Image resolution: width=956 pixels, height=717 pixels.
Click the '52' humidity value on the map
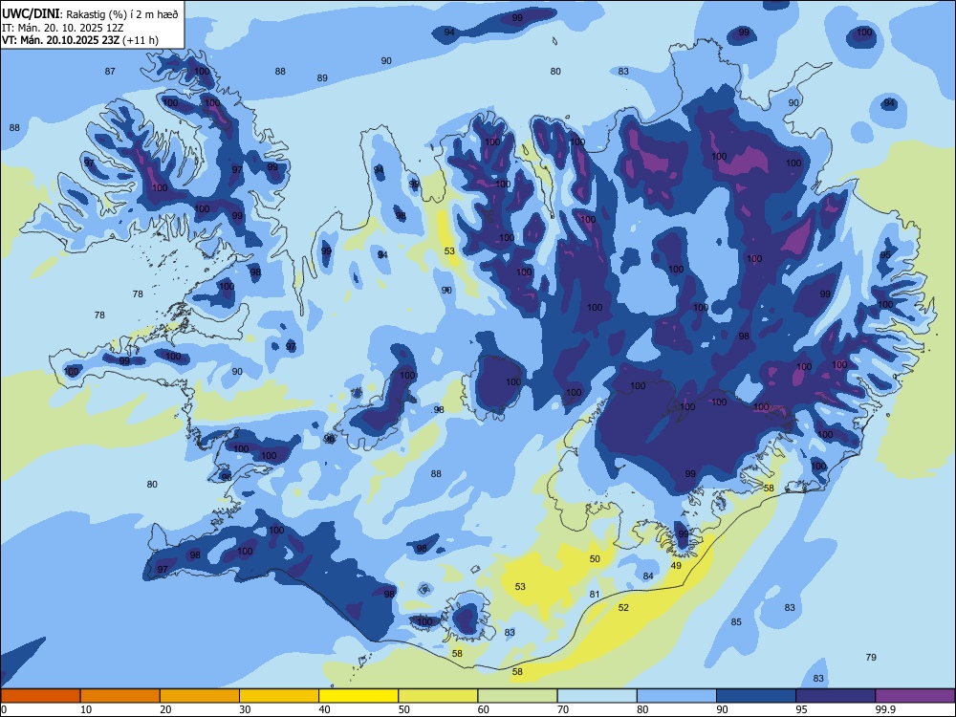(x=623, y=608)
